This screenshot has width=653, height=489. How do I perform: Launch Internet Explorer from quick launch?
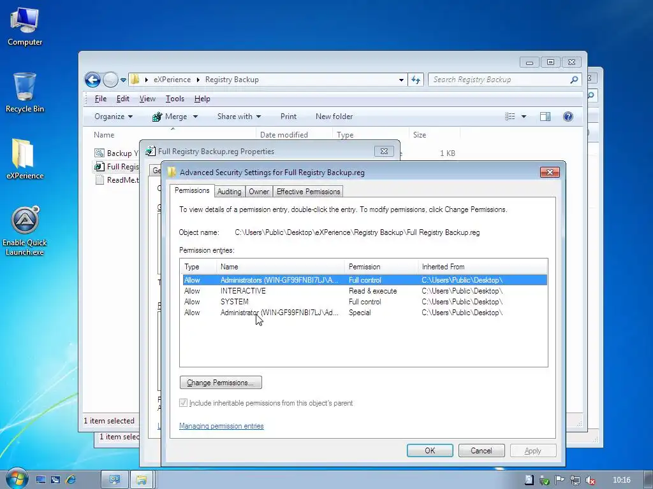point(71,480)
